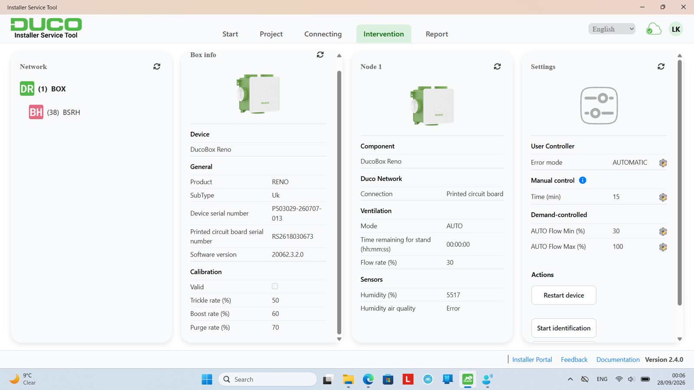The height and width of the screenshot is (390, 694).
Task: Refresh the Network panel
Action: (x=157, y=67)
